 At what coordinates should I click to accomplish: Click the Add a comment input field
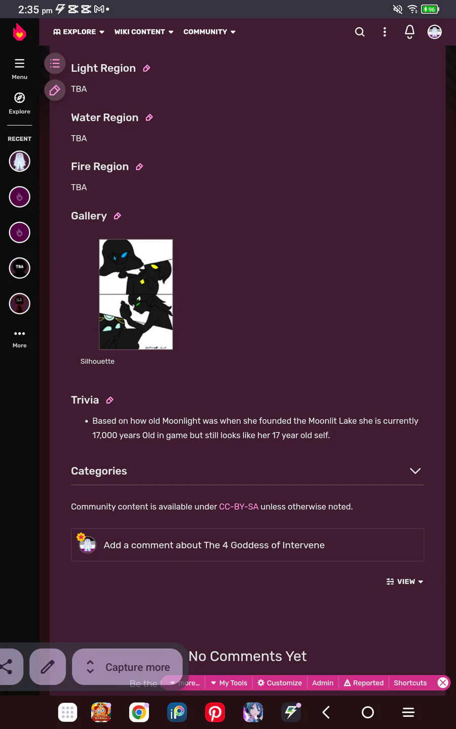247,545
